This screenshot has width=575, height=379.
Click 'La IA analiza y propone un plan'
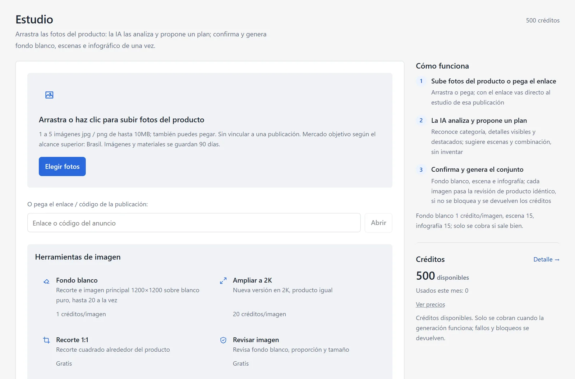(479, 121)
